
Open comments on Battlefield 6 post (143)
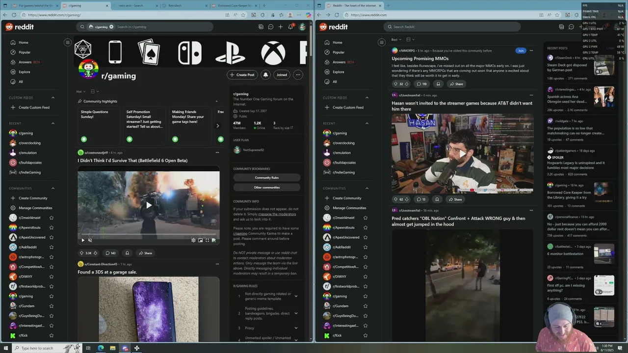(110, 253)
